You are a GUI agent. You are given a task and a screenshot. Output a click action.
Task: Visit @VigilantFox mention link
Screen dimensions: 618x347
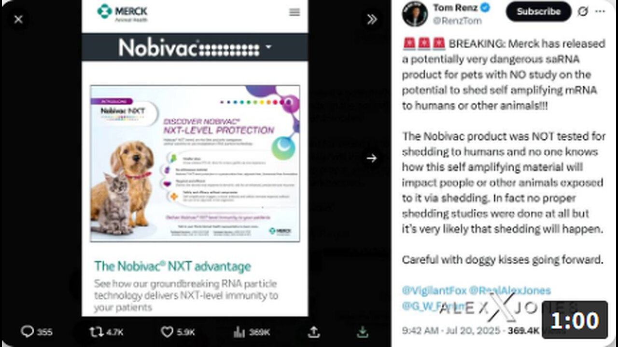[433, 291]
